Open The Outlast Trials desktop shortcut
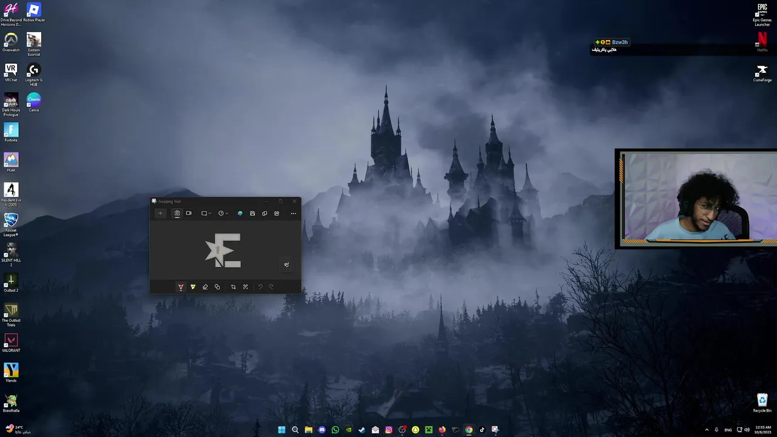The height and width of the screenshot is (437, 777). point(11,315)
